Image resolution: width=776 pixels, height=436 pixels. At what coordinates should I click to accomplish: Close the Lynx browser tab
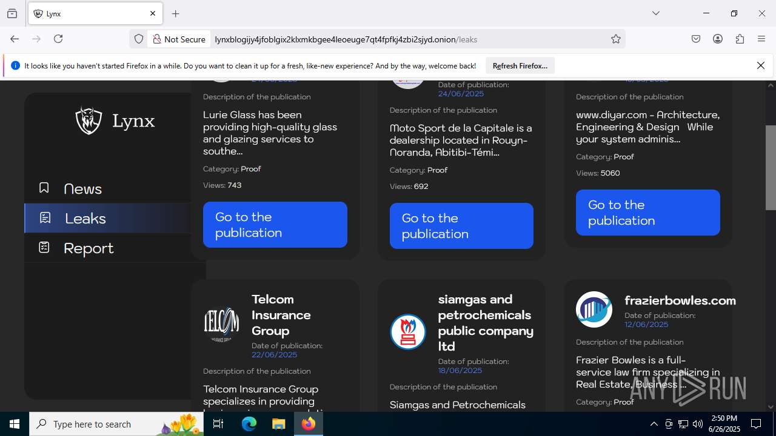pos(153,13)
